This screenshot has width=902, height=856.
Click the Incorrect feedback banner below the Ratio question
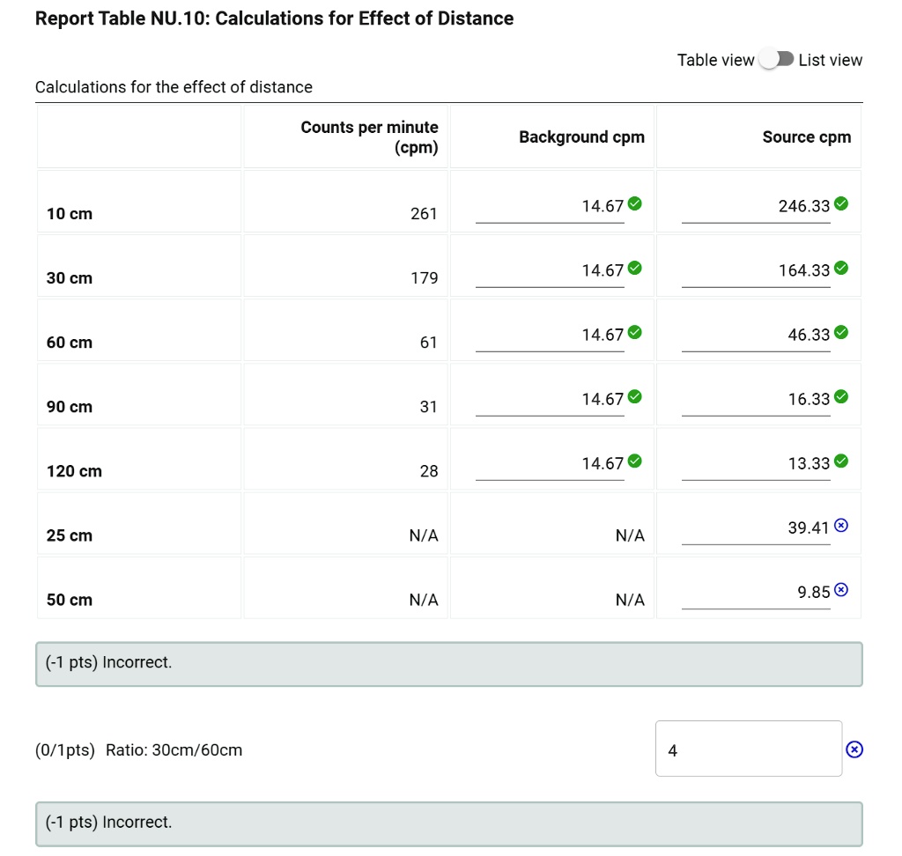coord(448,823)
